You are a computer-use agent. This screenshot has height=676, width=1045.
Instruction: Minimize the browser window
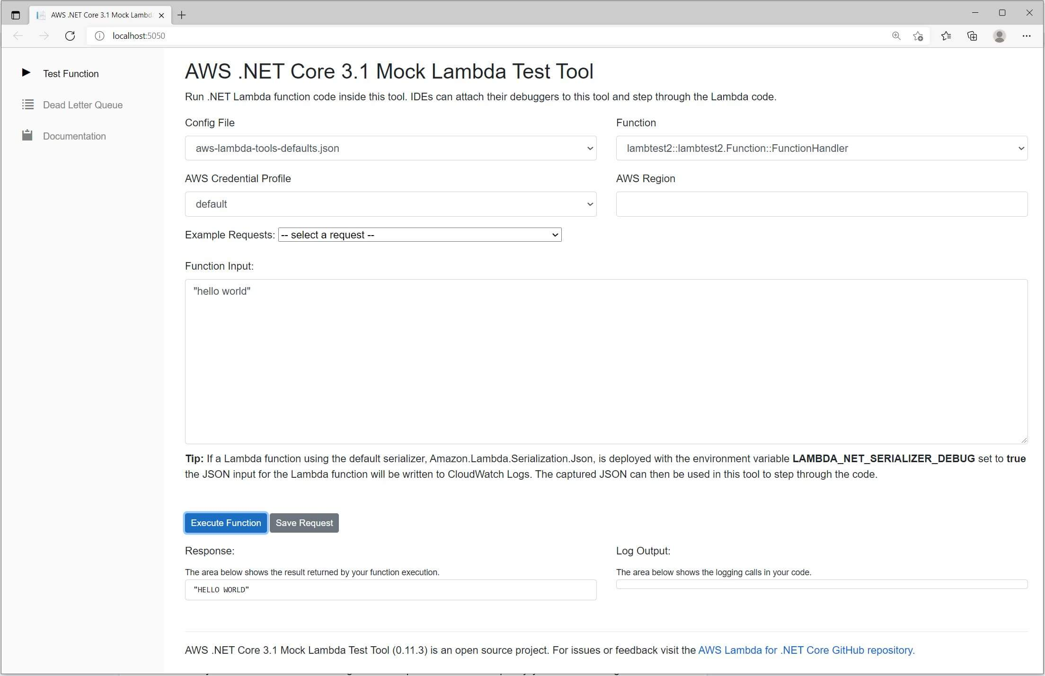pos(975,13)
